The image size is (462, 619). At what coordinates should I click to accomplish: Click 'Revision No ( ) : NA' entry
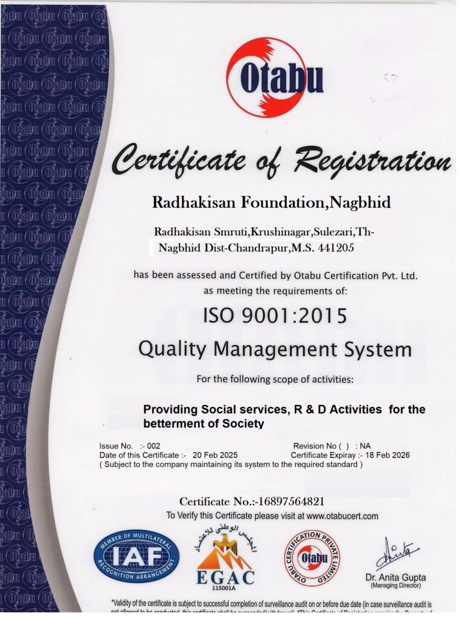[332, 446]
